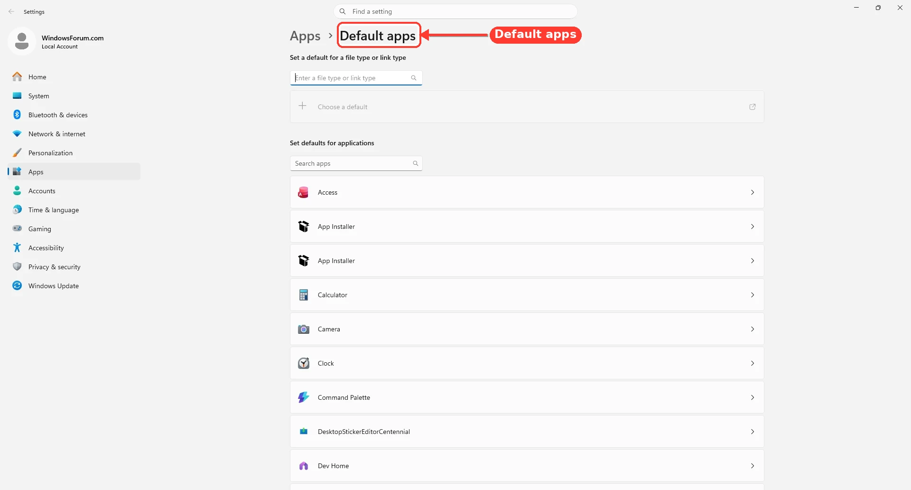The width and height of the screenshot is (911, 490).
Task: Click the Default apps page heading
Action: (x=378, y=36)
